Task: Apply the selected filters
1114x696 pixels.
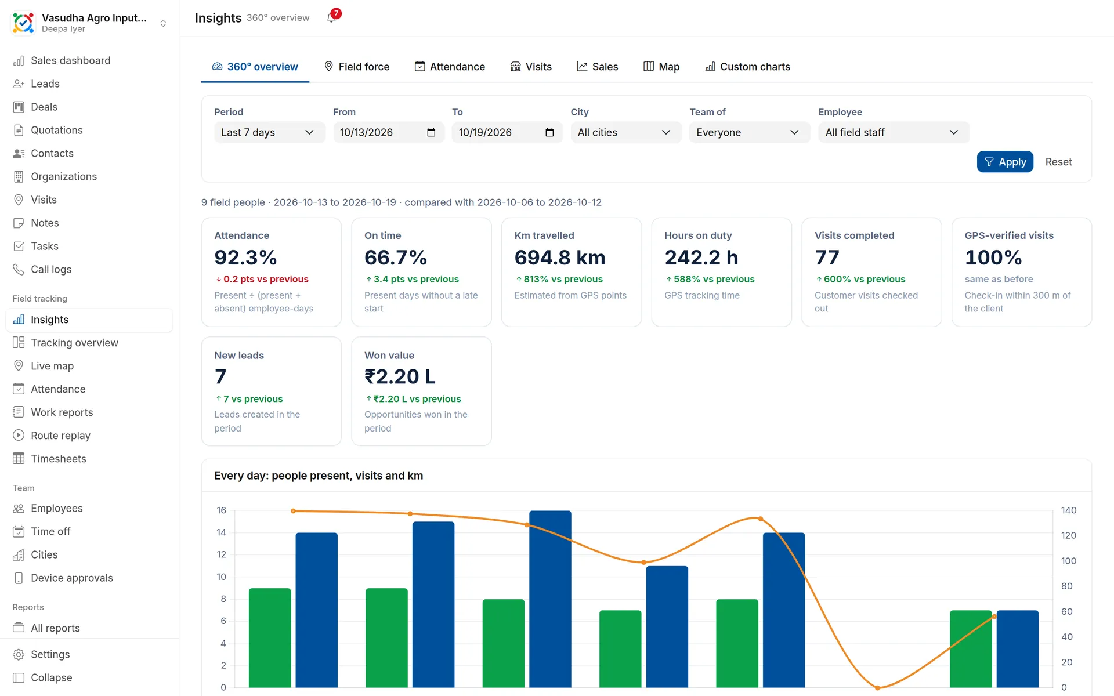Action: (x=1005, y=162)
